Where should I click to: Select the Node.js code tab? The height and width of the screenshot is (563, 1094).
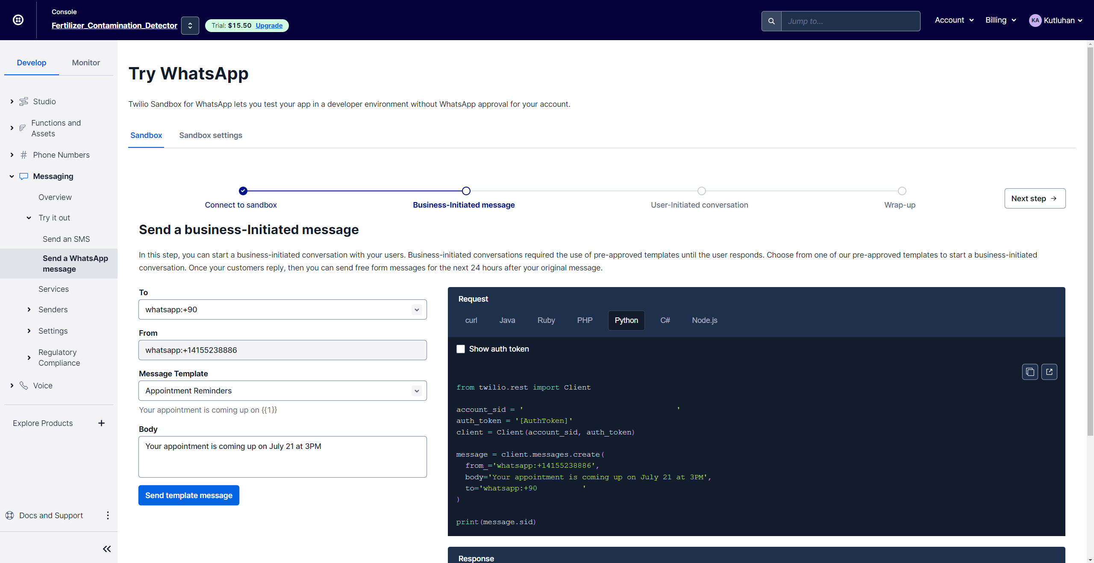pos(703,320)
